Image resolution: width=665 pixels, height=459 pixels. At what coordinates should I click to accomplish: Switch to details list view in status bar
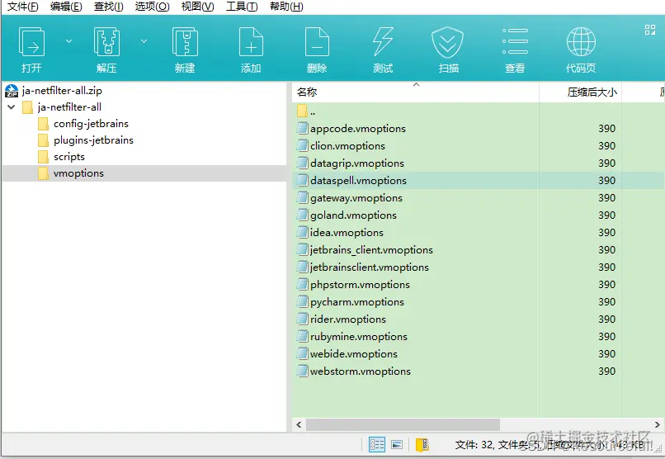(x=376, y=444)
